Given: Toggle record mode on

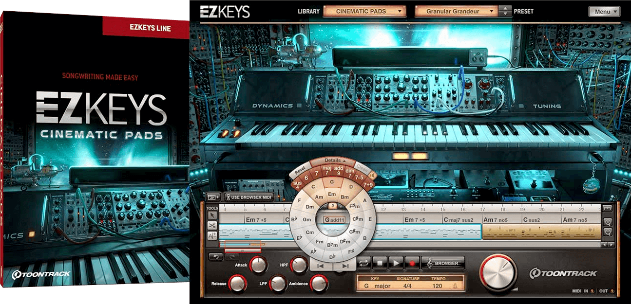Looking at the screenshot, I should [413, 263].
